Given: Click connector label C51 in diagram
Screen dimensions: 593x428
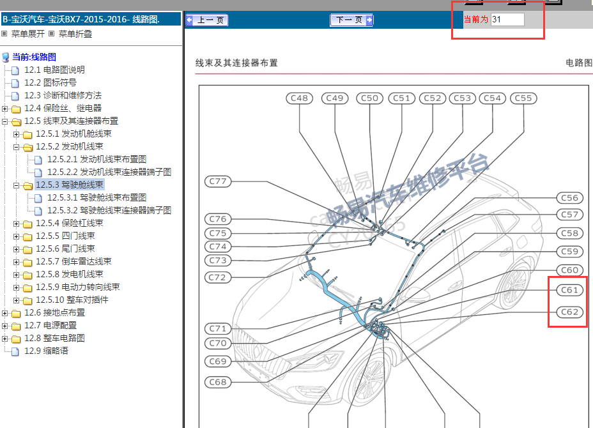Looking at the screenshot, I should coord(402,98).
